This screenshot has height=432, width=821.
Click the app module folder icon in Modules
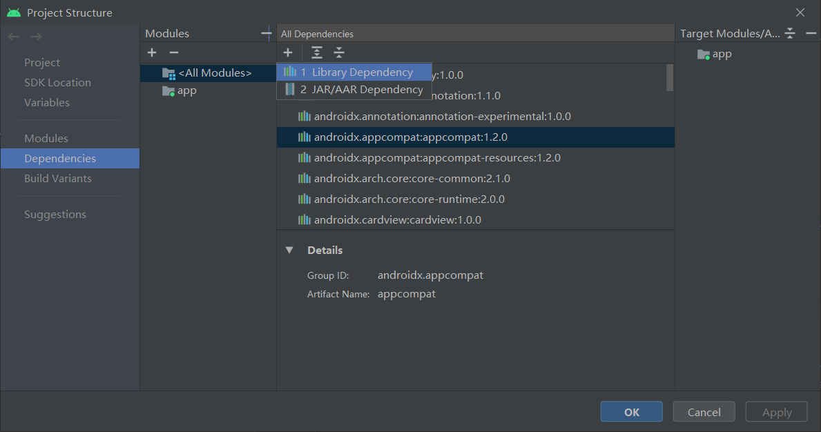pyautogui.click(x=168, y=91)
